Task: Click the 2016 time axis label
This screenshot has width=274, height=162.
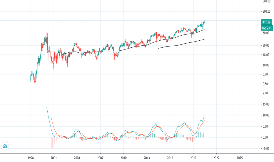Action: 170,158
